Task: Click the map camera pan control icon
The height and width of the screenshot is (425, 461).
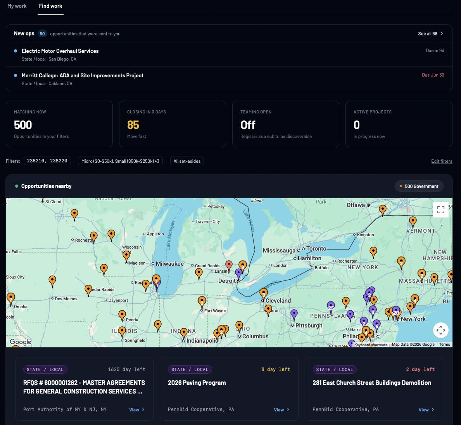Action: coord(441,330)
